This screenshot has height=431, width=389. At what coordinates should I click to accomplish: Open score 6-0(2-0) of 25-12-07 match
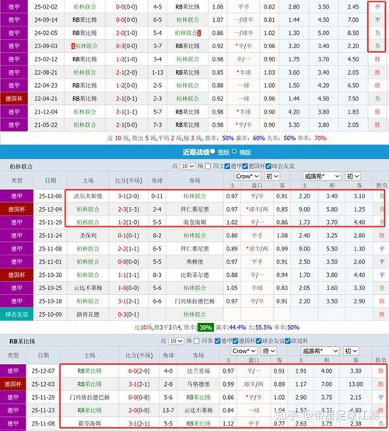pos(138,371)
